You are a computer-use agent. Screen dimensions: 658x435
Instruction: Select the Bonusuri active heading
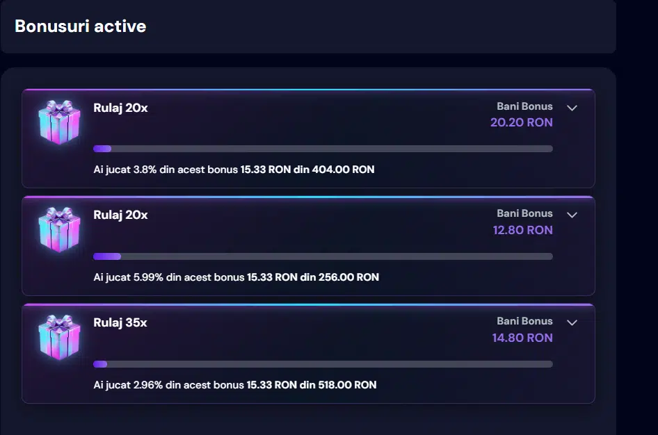(81, 26)
